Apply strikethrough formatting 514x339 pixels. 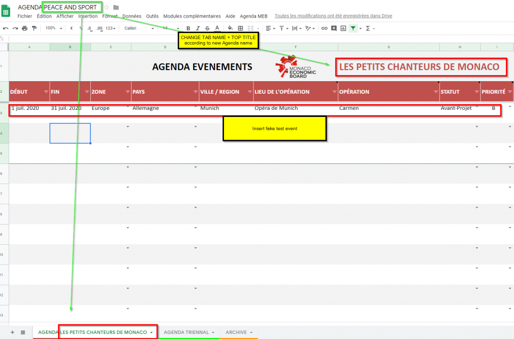[x=207, y=28]
